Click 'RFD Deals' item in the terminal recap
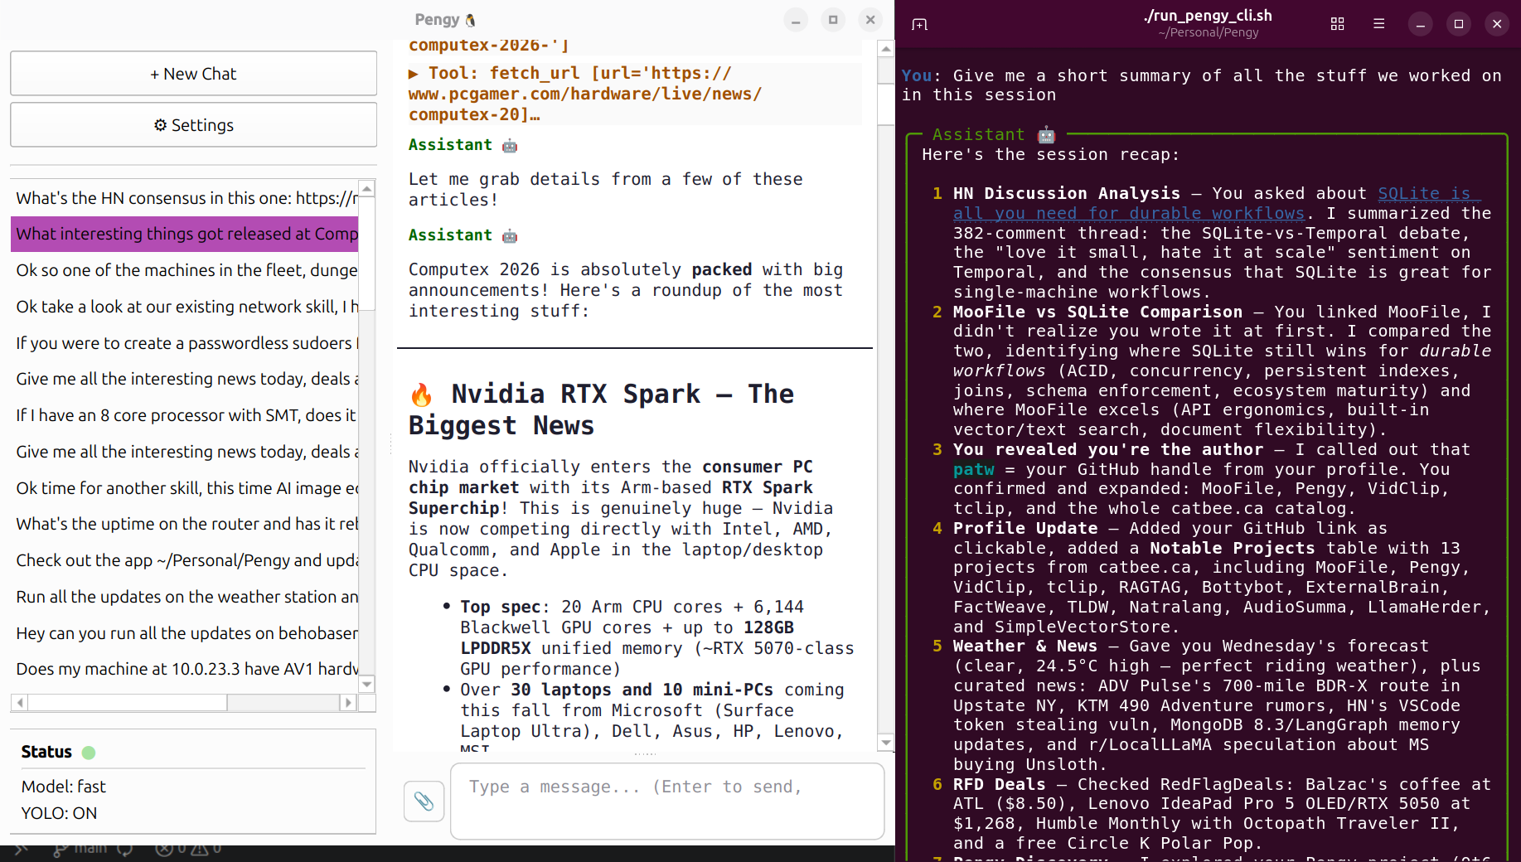Image resolution: width=1521 pixels, height=862 pixels. (x=999, y=784)
